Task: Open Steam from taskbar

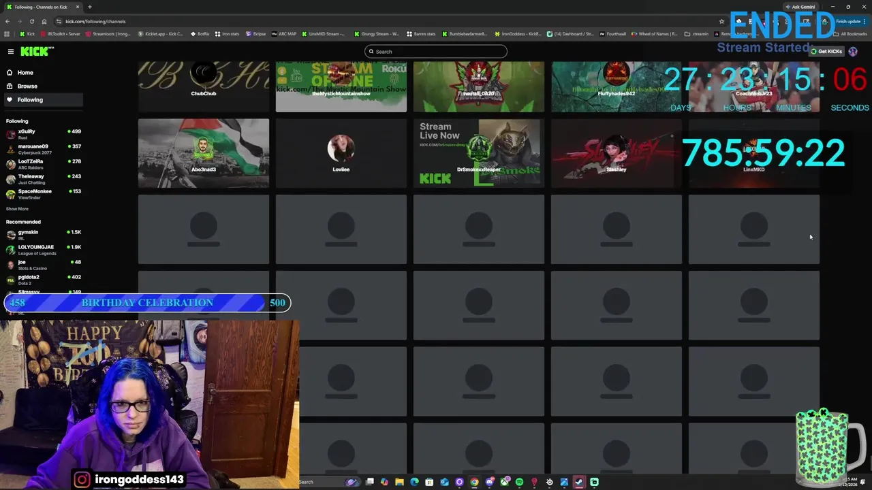Action: click(x=578, y=482)
